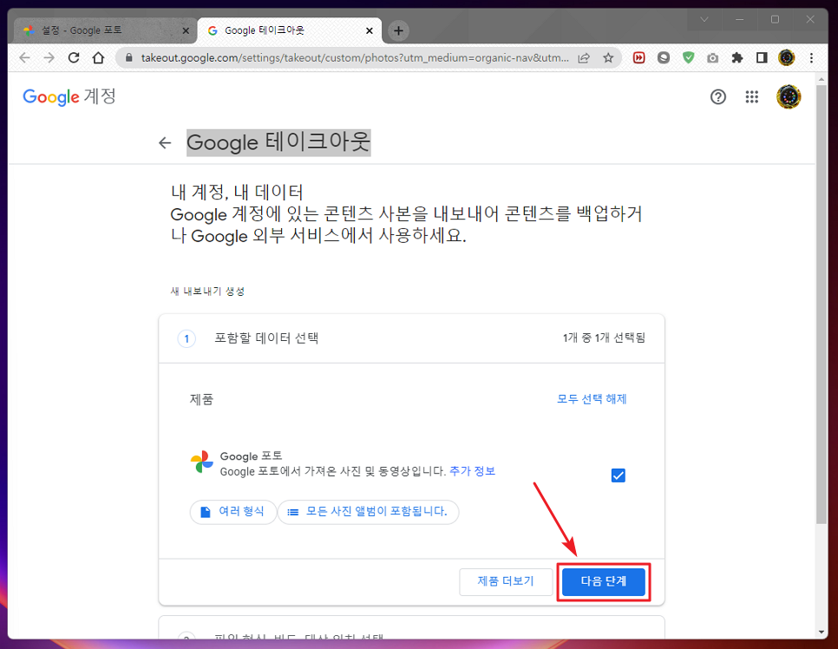Open a new tab with the plus button

tap(398, 30)
